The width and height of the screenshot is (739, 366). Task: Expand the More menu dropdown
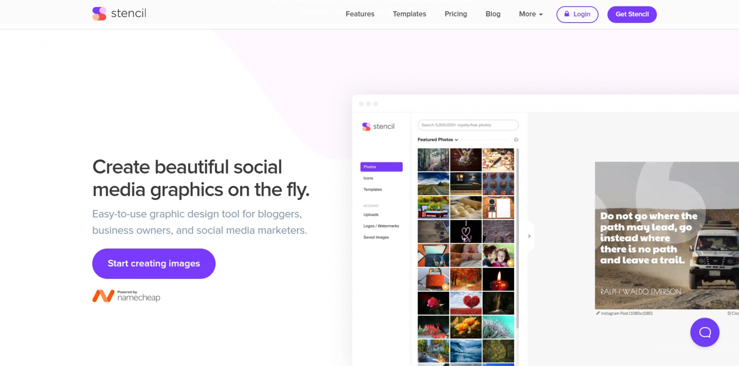coord(531,14)
